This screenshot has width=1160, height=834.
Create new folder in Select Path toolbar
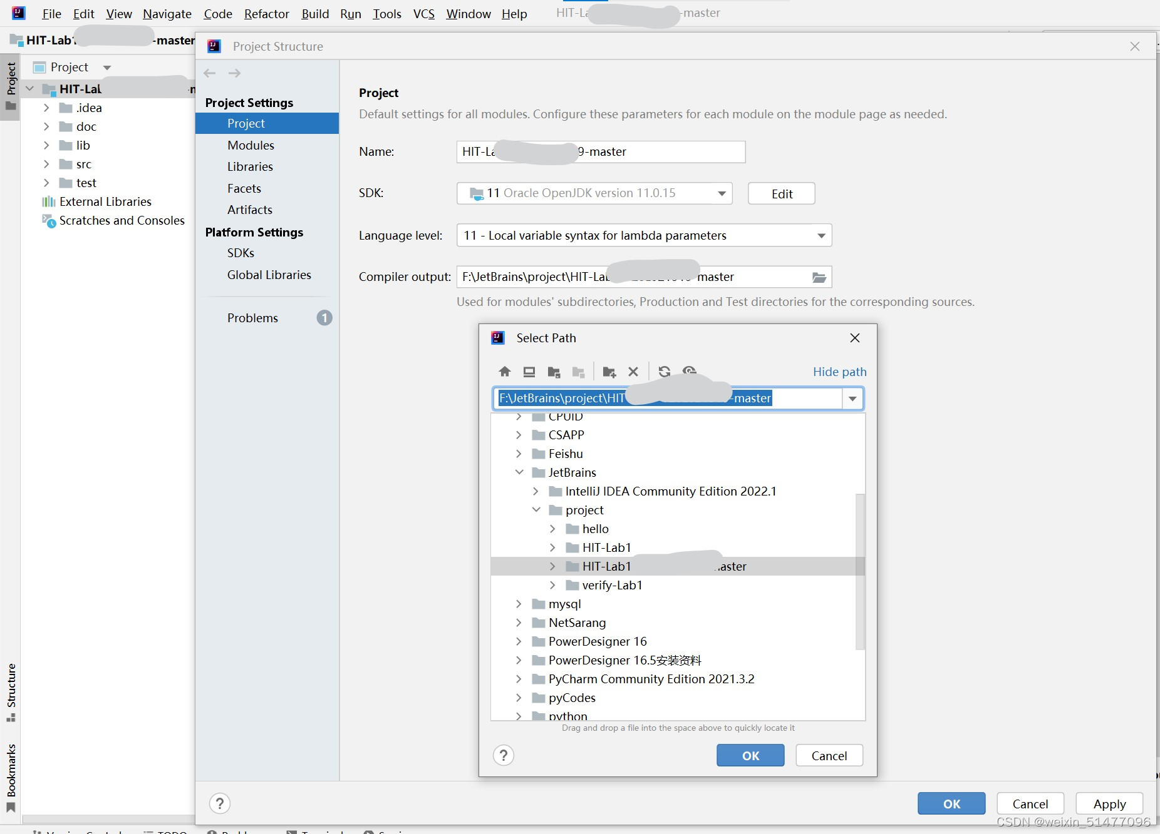pos(609,372)
